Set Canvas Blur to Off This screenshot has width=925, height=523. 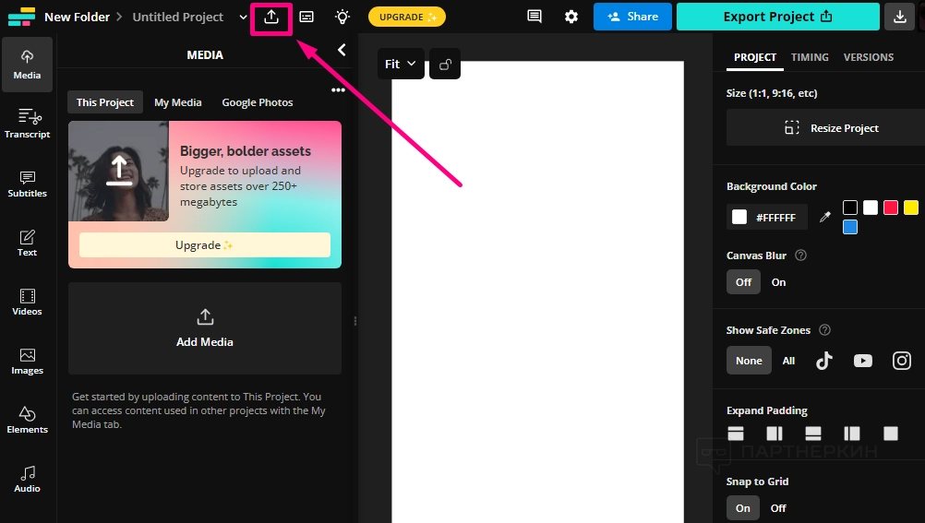(x=743, y=282)
